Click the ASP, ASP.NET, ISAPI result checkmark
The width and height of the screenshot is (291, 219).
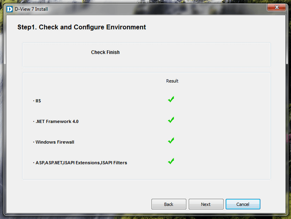[171, 161]
